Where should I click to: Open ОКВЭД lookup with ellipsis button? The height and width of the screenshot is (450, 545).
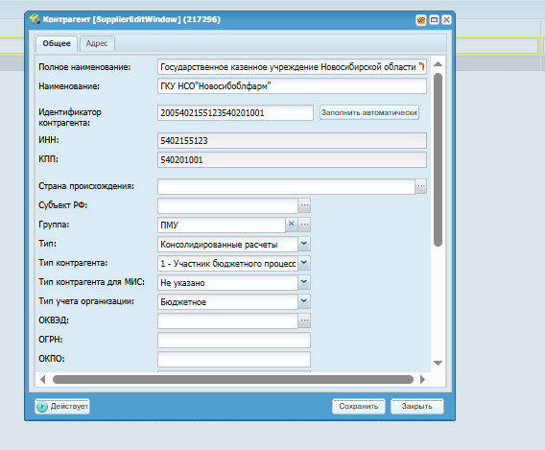pyautogui.click(x=304, y=320)
